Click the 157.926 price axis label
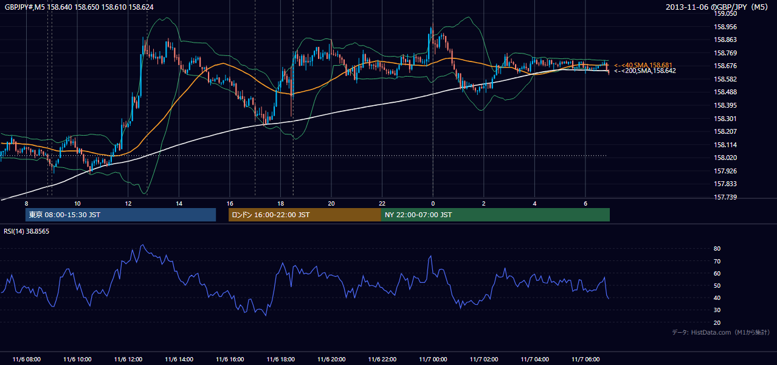 (x=725, y=171)
